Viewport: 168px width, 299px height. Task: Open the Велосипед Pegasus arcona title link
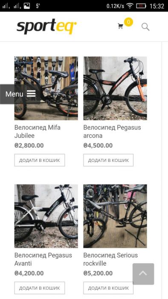112,132
